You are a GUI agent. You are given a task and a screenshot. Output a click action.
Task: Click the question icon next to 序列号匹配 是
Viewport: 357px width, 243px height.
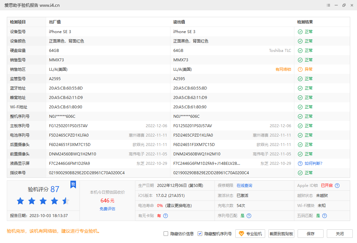249,215
